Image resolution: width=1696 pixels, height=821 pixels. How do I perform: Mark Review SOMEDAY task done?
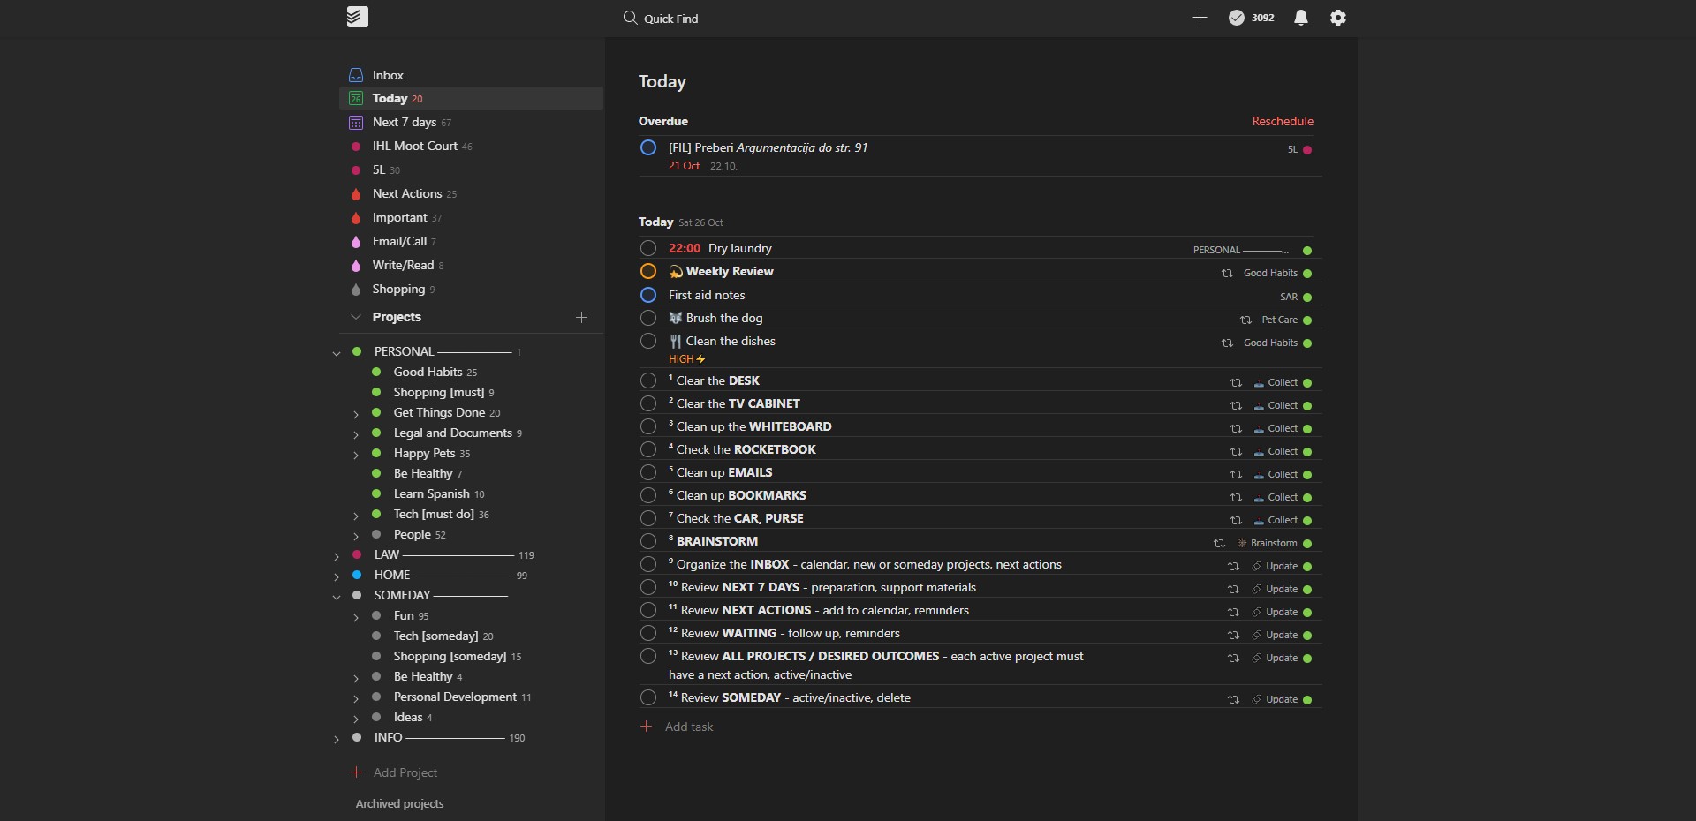pyautogui.click(x=648, y=697)
